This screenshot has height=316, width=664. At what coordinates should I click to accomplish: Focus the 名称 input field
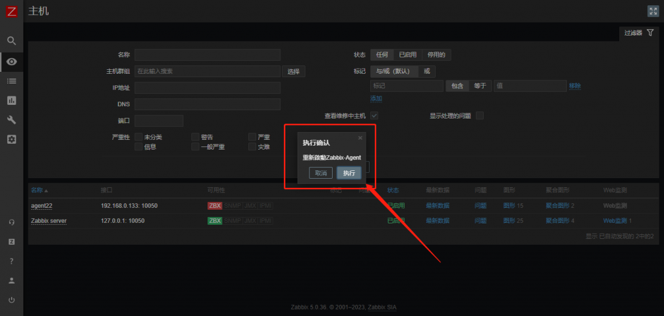[207, 54]
